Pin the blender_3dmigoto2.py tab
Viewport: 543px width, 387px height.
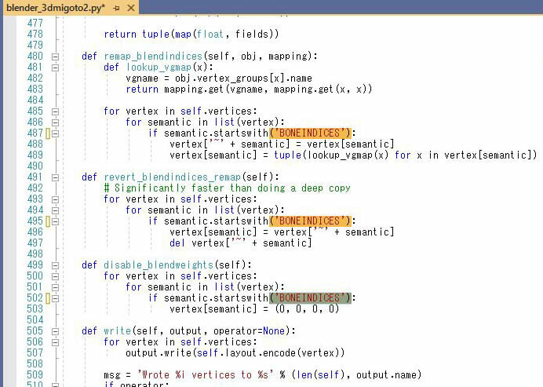(117, 8)
